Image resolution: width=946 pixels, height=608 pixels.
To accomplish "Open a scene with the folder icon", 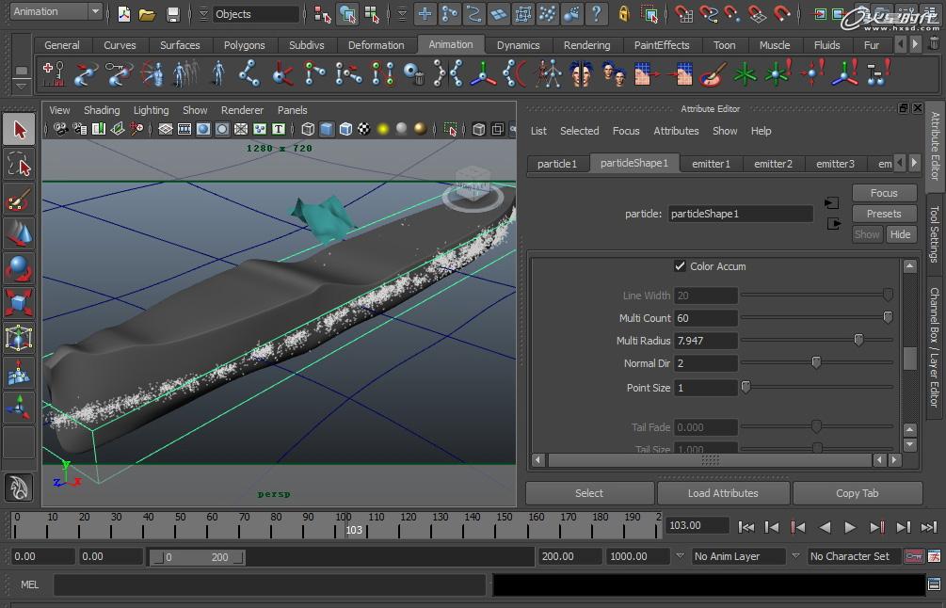I will click(149, 13).
